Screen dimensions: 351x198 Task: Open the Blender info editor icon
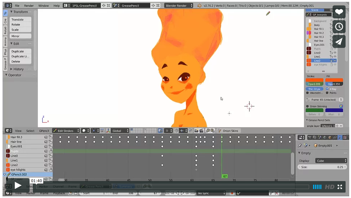point(8,6)
